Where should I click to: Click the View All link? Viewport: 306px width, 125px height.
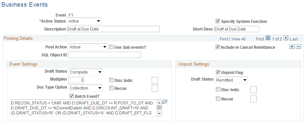238,39
